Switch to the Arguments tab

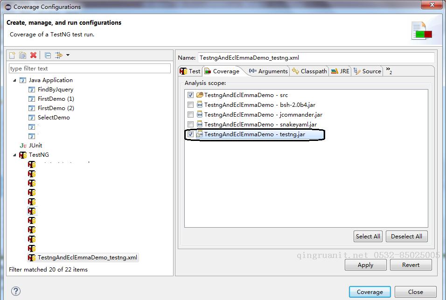(x=268, y=71)
